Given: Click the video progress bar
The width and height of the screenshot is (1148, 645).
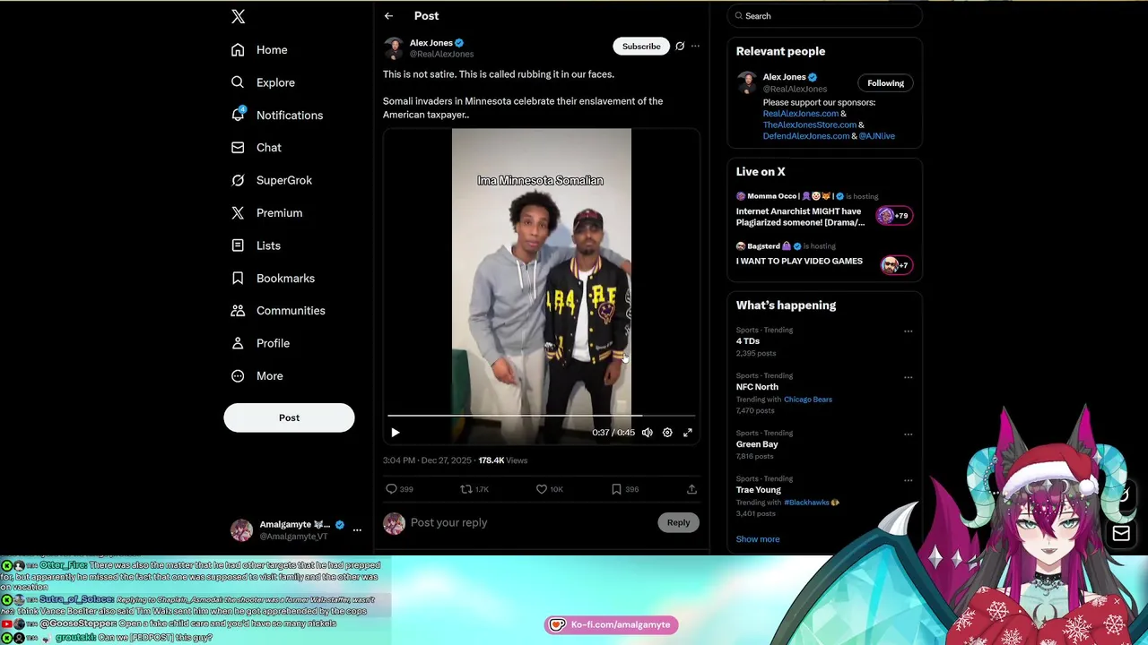Looking at the screenshot, I should (x=542, y=416).
